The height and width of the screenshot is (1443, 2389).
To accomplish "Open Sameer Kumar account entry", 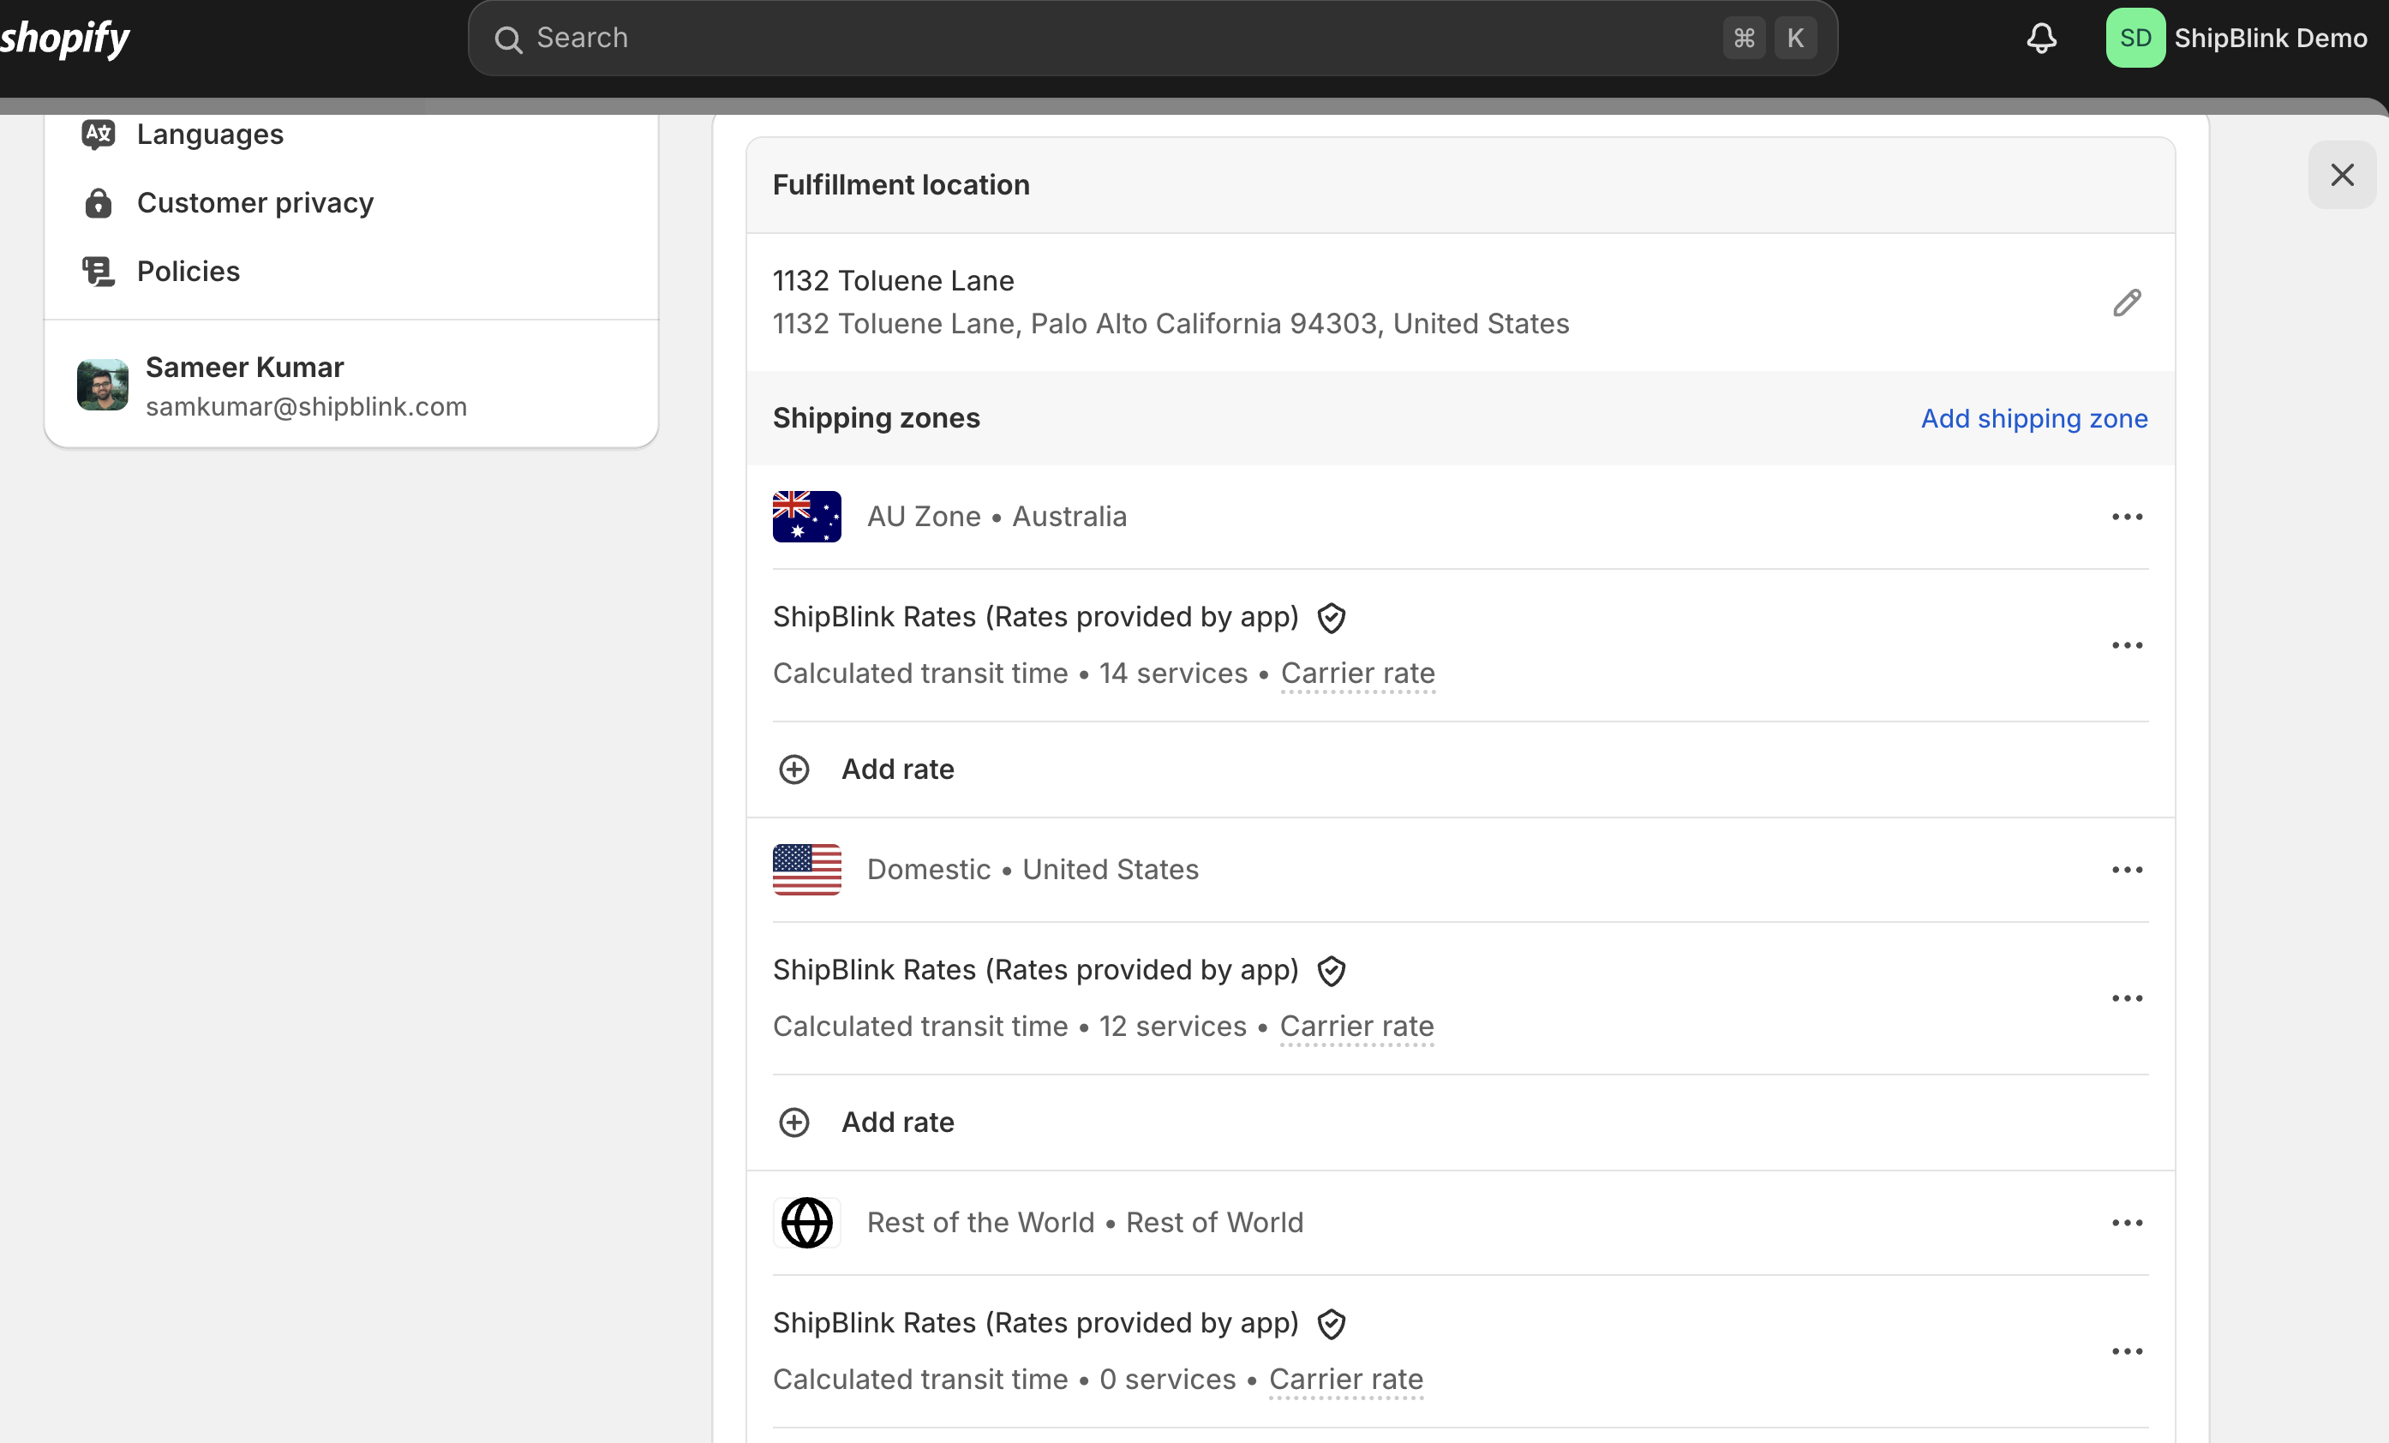I will (x=351, y=385).
